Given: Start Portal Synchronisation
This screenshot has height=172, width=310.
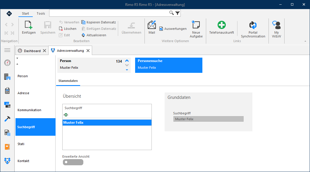Looking at the screenshot, I should tap(253, 29).
